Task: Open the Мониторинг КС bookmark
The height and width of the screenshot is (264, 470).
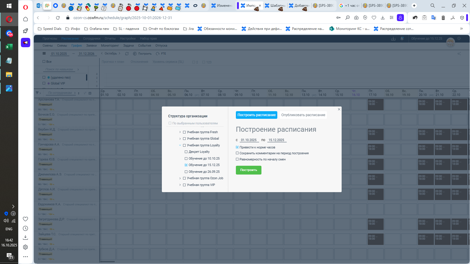Action: (x=350, y=29)
